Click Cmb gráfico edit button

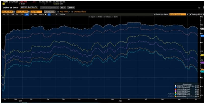pyautogui.click(x=196, y=14)
